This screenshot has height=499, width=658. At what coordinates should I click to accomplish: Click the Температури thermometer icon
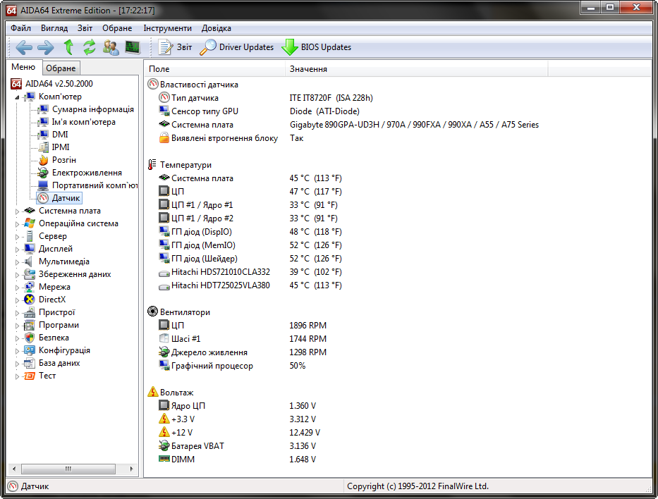click(152, 165)
